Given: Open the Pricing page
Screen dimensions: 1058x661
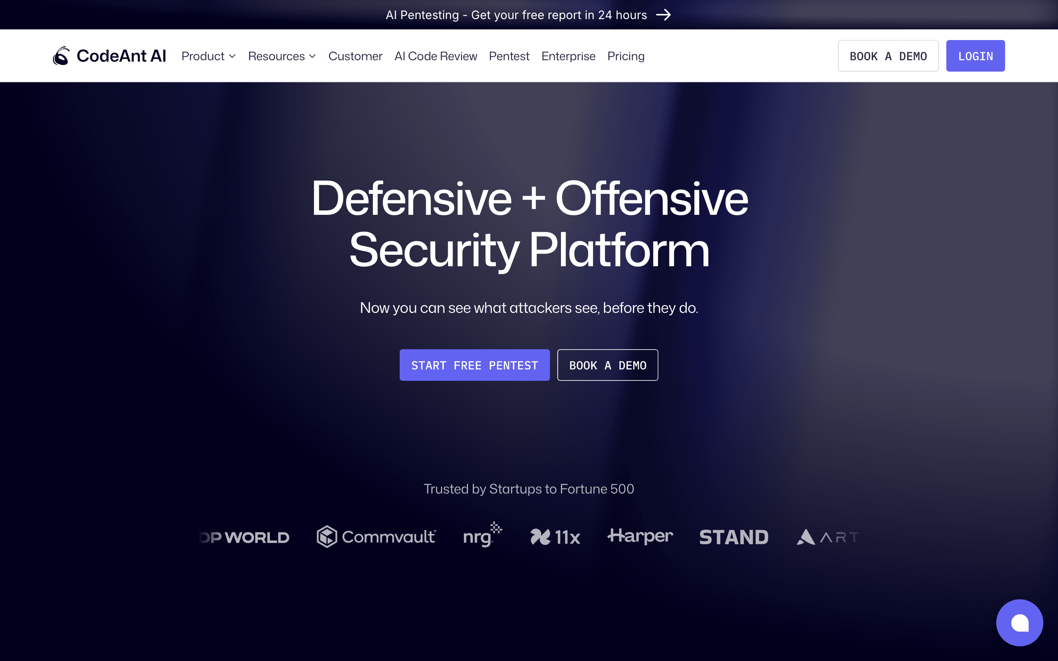Looking at the screenshot, I should 626,56.
